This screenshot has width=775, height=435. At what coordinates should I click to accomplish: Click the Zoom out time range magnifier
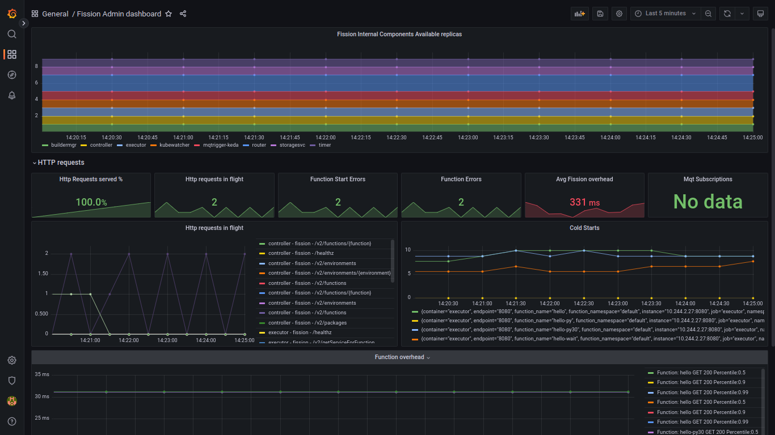point(708,13)
